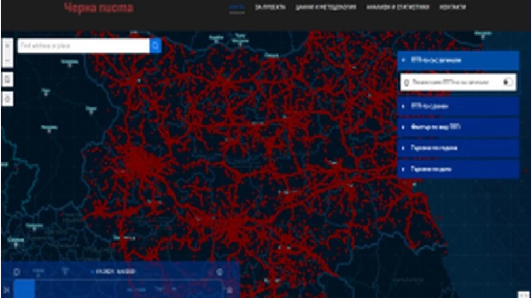Click the 'Черна писта' site logo
This screenshot has height=298, width=532.
coord(98,8)
